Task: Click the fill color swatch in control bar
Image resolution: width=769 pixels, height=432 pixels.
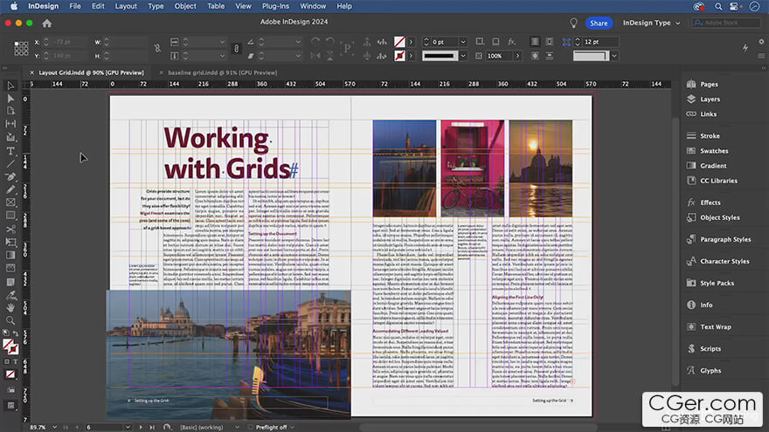Action: coord(399,42)
